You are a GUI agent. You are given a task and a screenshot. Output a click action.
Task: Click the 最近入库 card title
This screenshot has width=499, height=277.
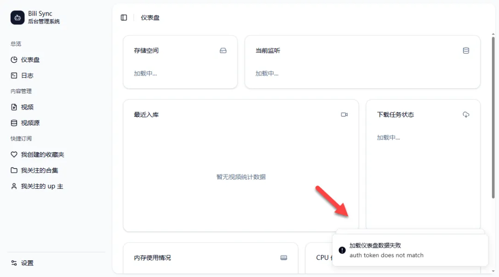tap(146, 114)
